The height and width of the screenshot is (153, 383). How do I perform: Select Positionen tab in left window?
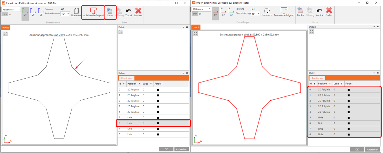pyautogui.click(x=126, y=78)
